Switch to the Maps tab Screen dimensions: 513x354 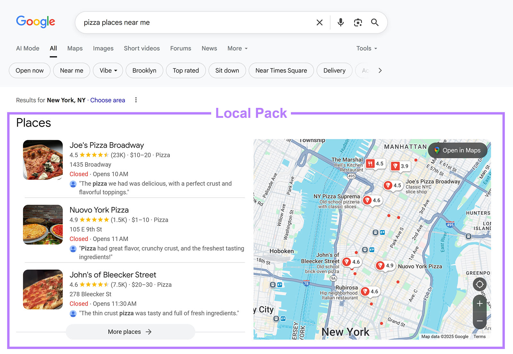click(x=75, y=48)
